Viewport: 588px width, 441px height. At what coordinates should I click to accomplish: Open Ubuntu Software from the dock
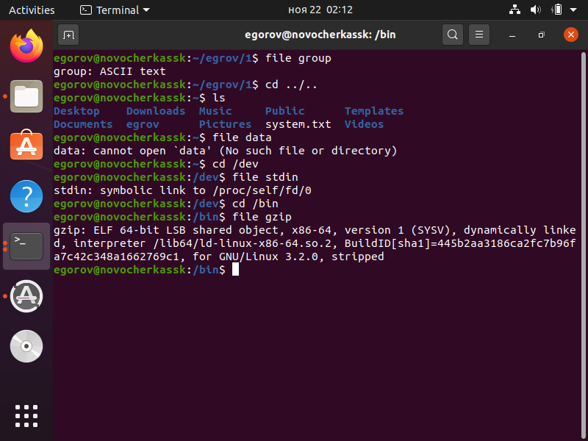coord(26,146)
